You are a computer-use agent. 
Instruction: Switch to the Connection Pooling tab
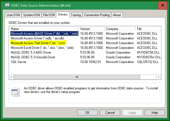tap(97, 15)
